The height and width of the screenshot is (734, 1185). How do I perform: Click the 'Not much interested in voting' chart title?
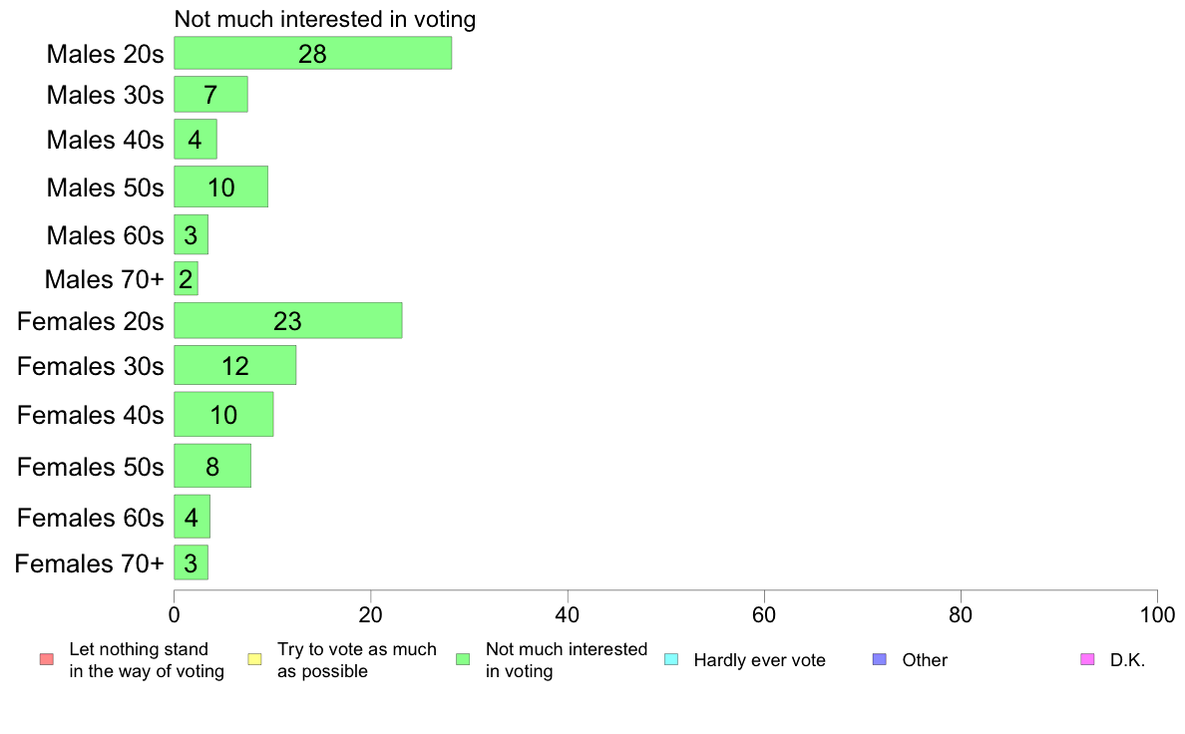(x=325, y=19)
